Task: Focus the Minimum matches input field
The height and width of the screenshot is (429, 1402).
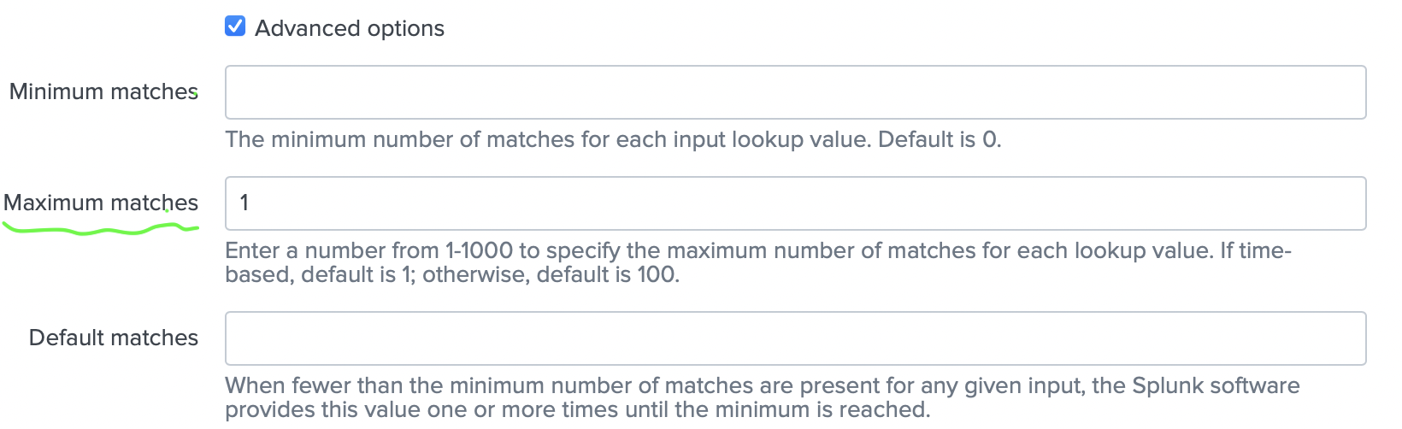Action: [795, 92]
